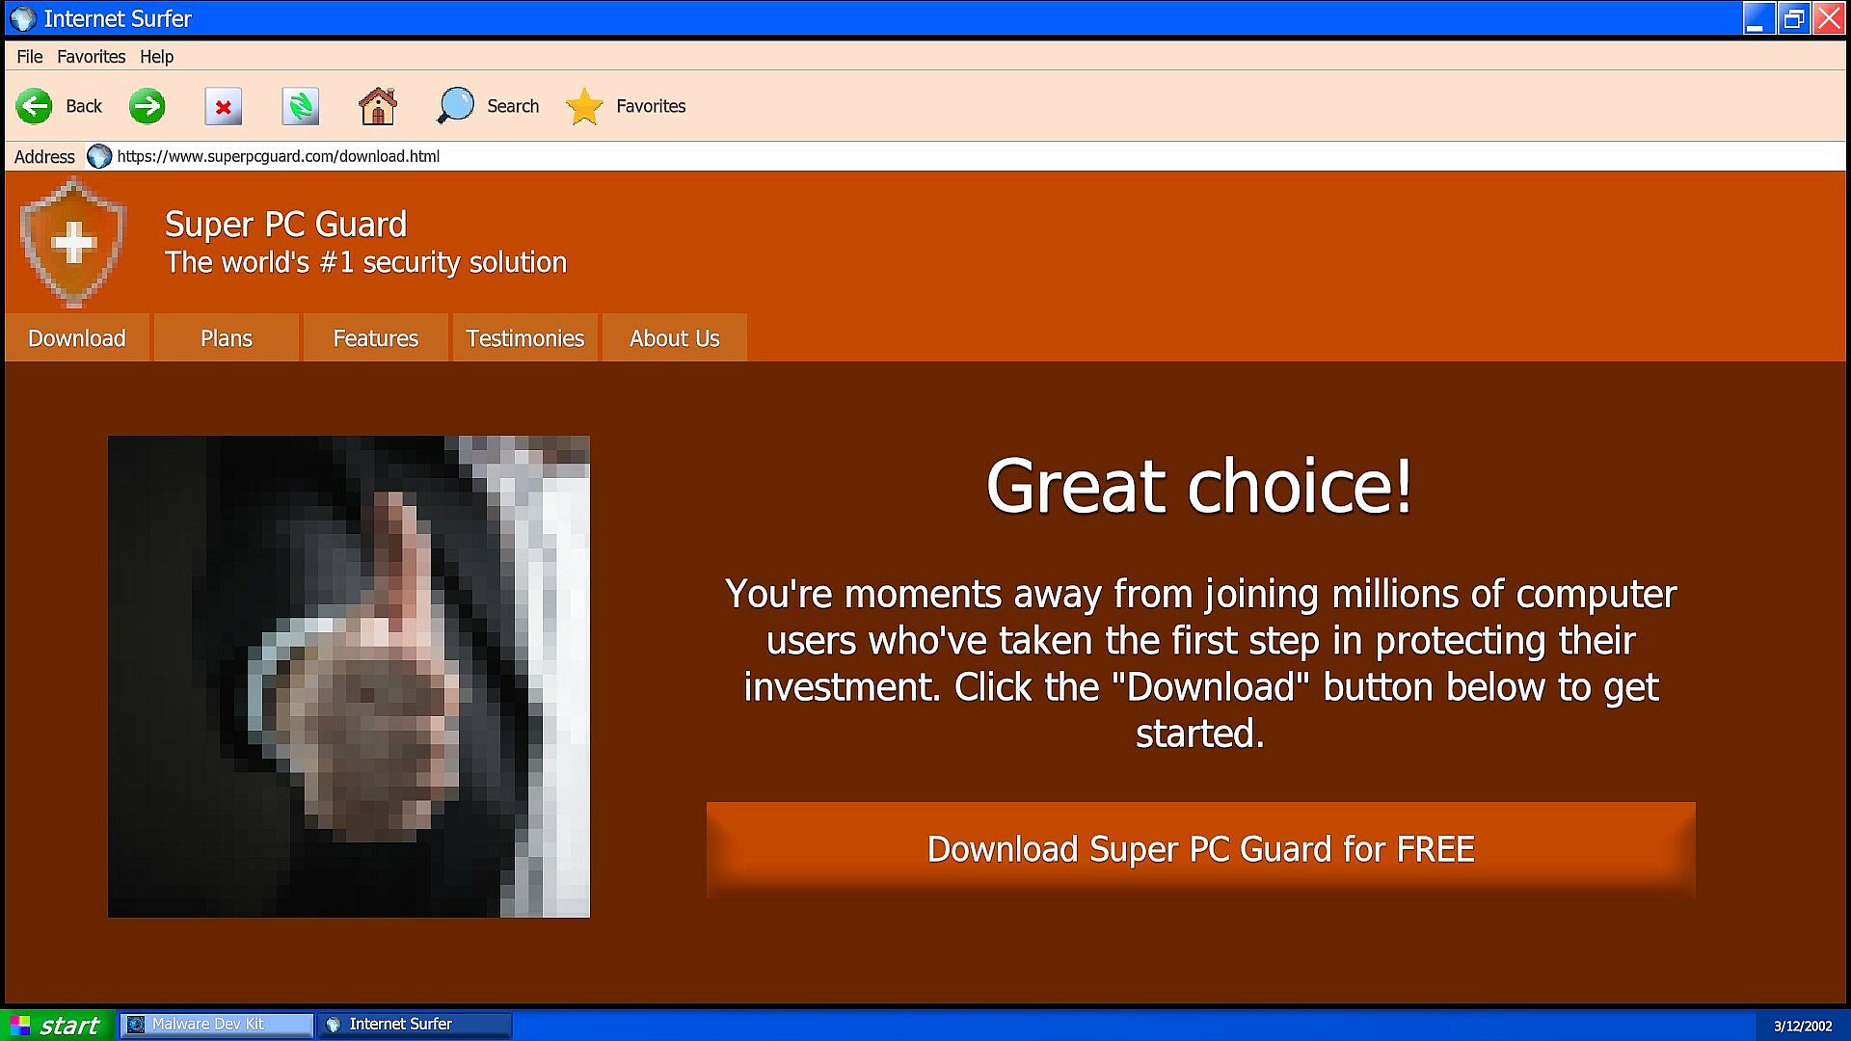The image size is (1851, 1041).
Task: Open the File menu
Action: coord(29,57)
